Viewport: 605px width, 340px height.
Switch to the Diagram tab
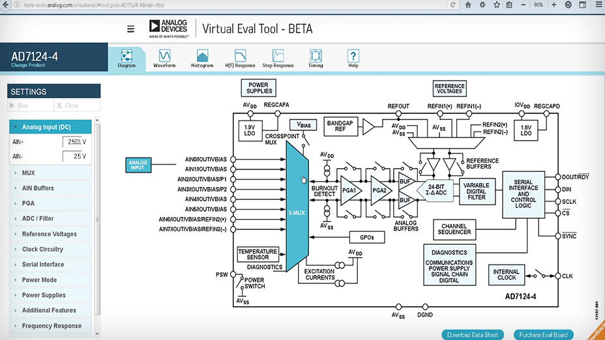point(126,59)
